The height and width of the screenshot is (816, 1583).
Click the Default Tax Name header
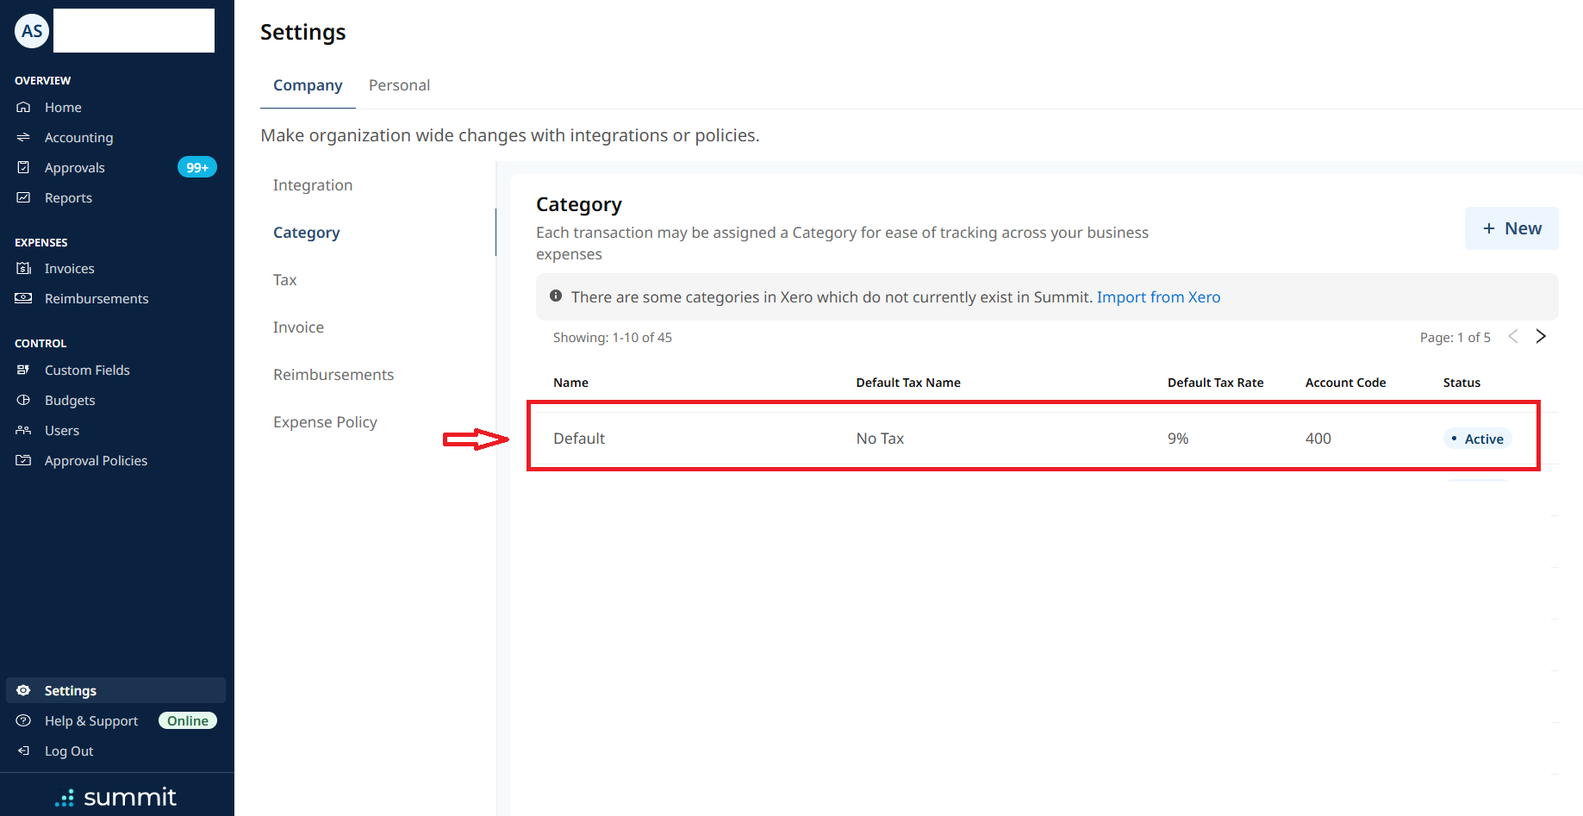[x=908, y=383]
